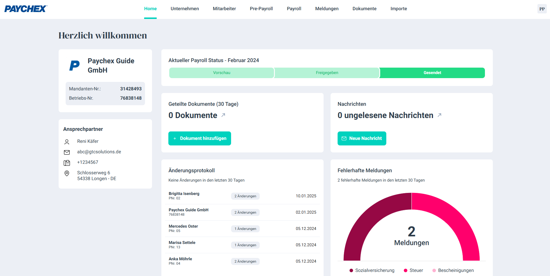Click the 1 Änderungen badge for Marisa Settele

[245, 245]
